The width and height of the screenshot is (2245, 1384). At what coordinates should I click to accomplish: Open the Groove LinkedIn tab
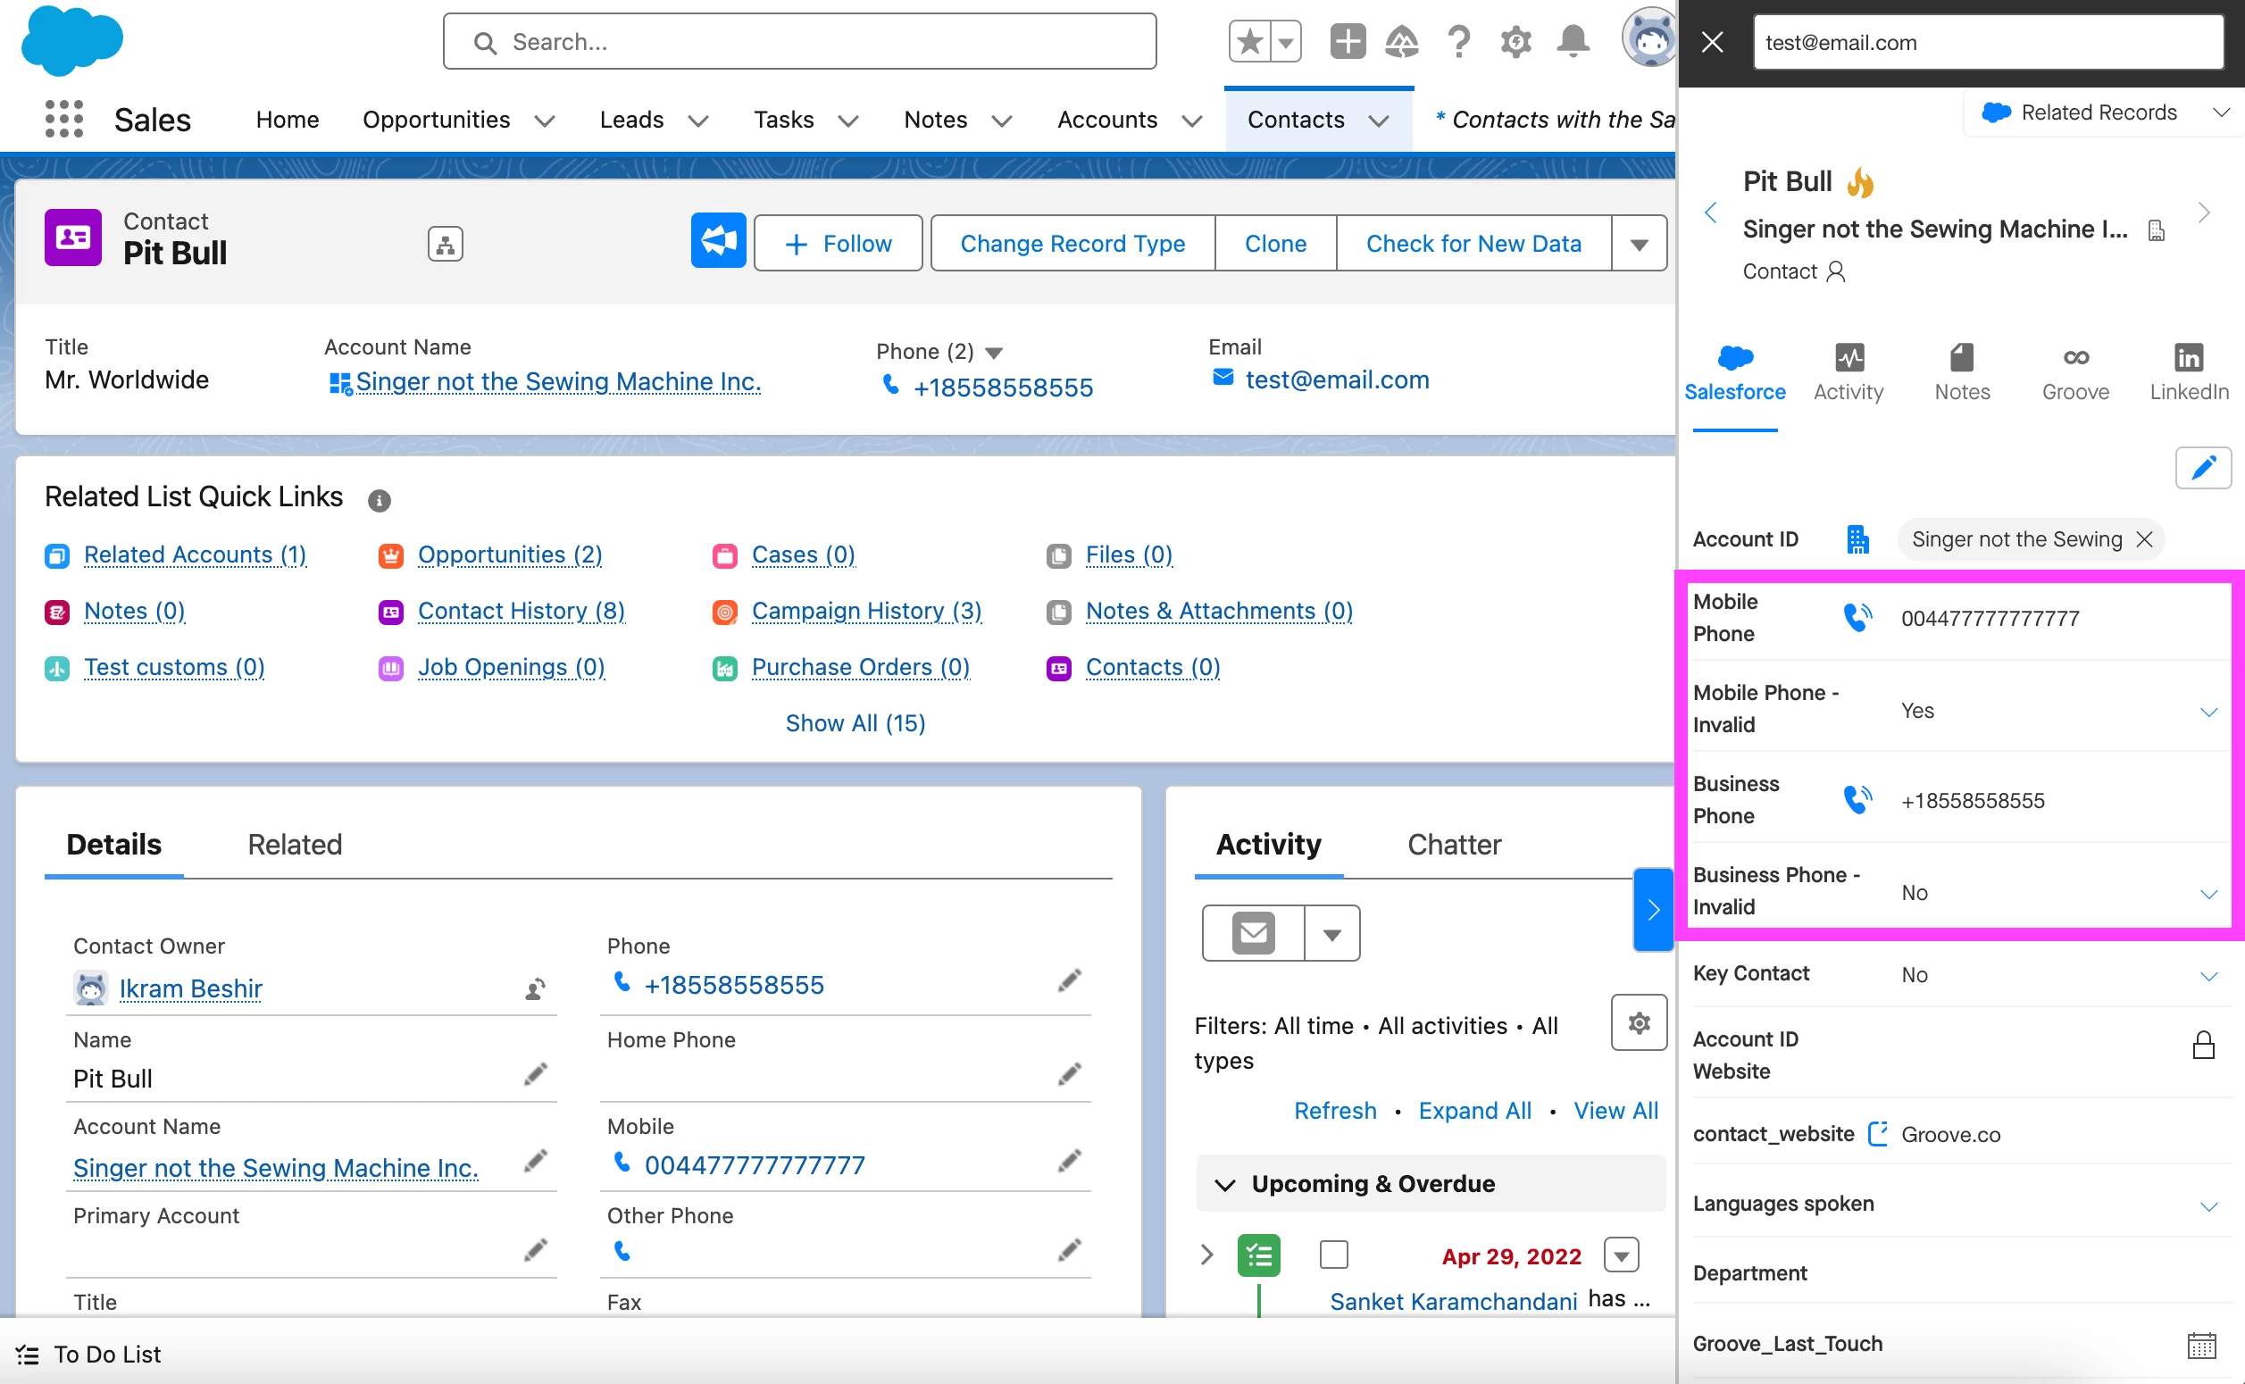pos(2188,371)
